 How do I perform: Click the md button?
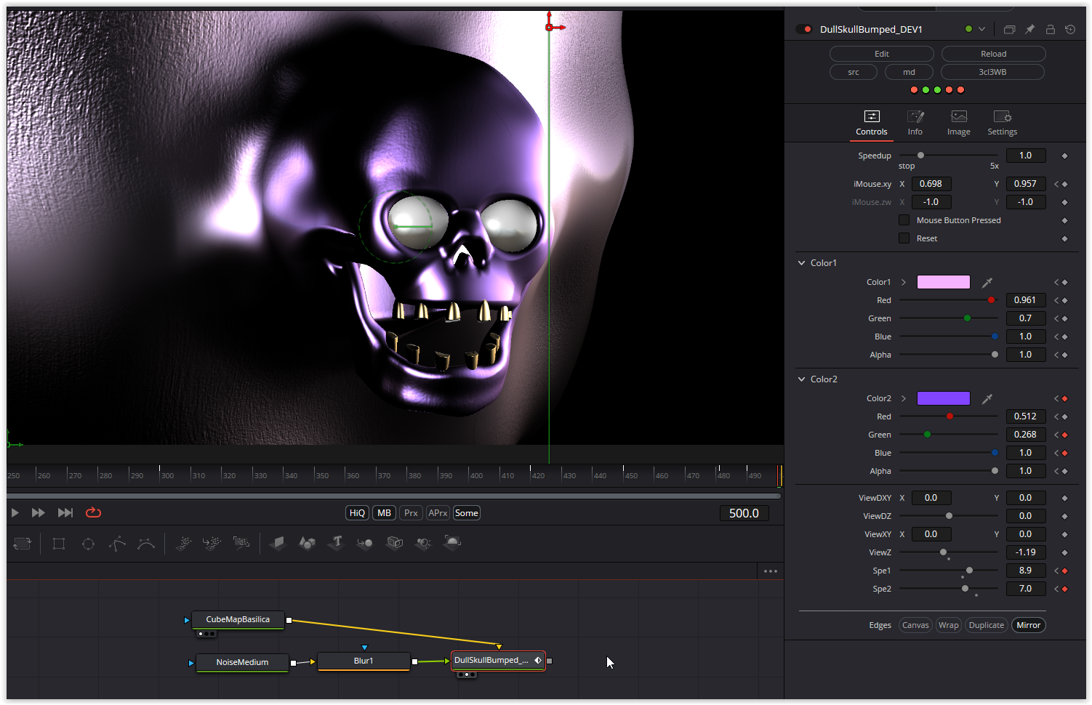tap(910, 72)
